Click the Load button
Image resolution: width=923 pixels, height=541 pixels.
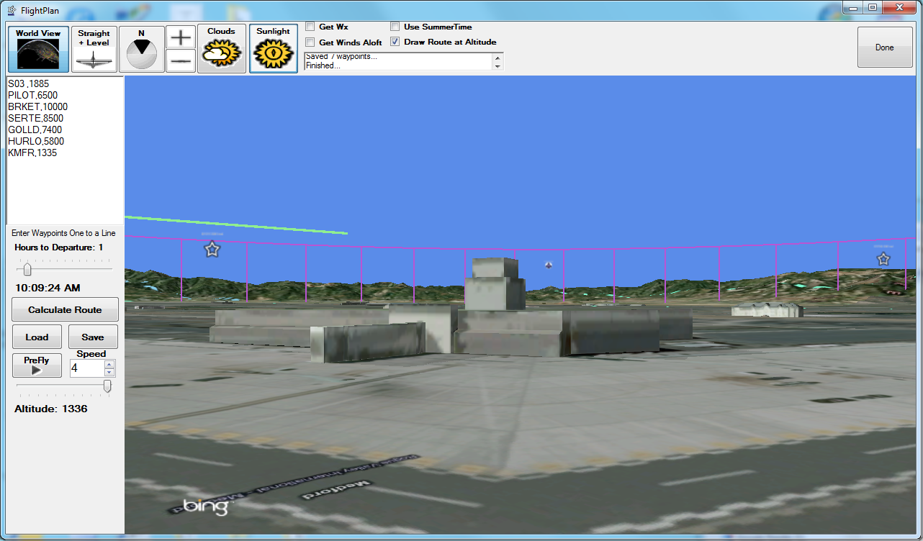37,337
